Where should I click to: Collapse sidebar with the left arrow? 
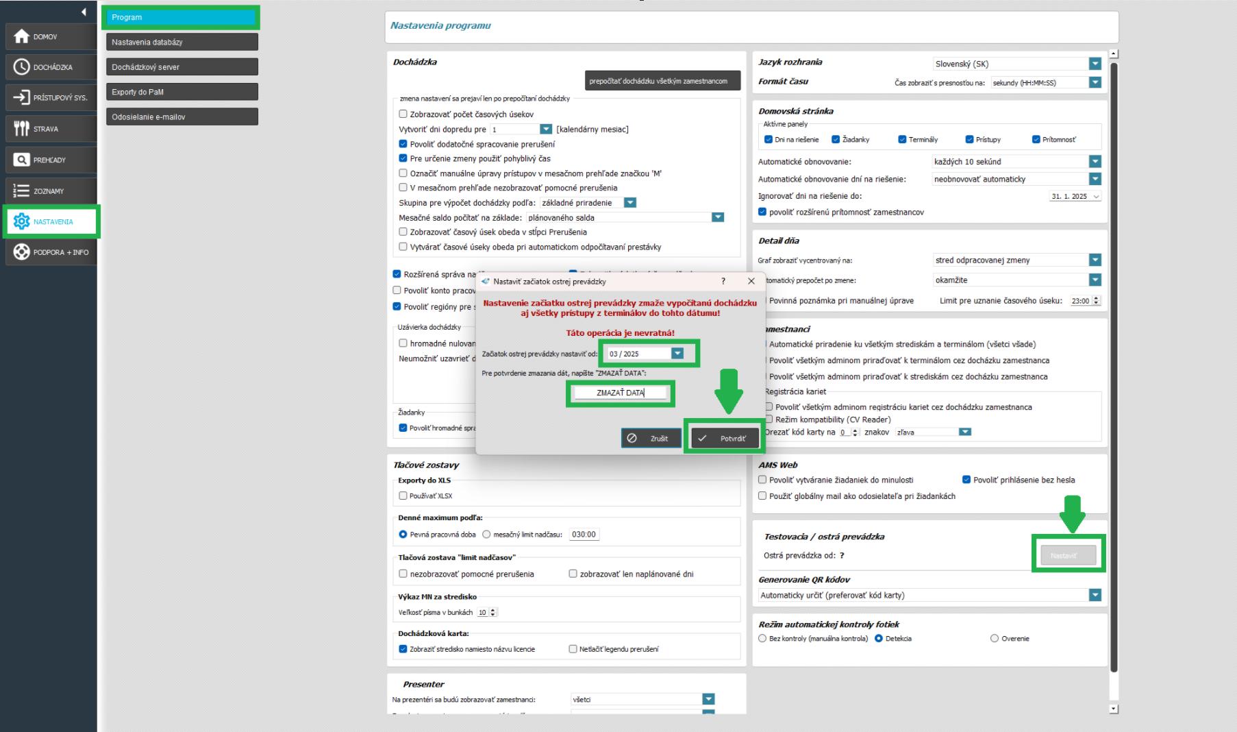[84, 12]
